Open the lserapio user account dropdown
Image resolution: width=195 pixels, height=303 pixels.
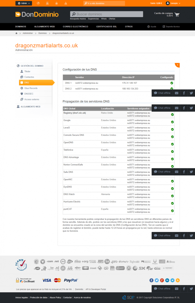pos(173,3)
